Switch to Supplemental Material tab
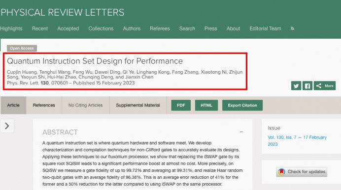 (138, 105)
